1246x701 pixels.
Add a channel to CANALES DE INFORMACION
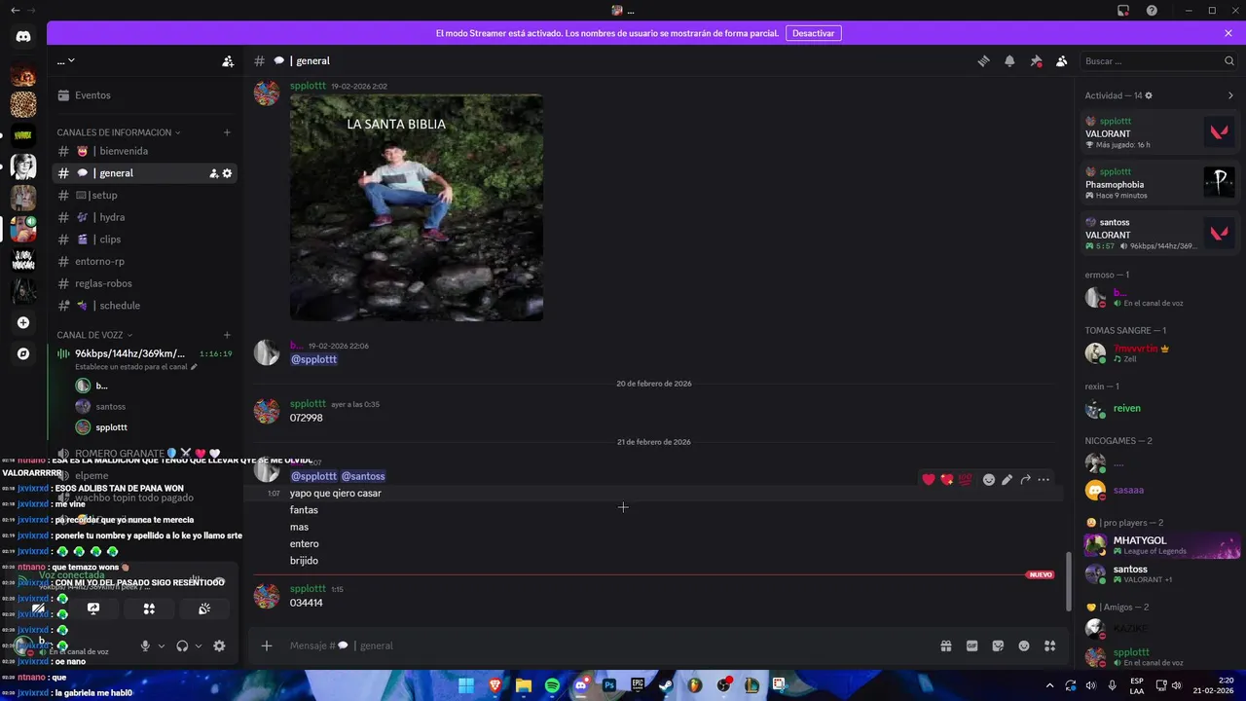[x=227, y=132]
